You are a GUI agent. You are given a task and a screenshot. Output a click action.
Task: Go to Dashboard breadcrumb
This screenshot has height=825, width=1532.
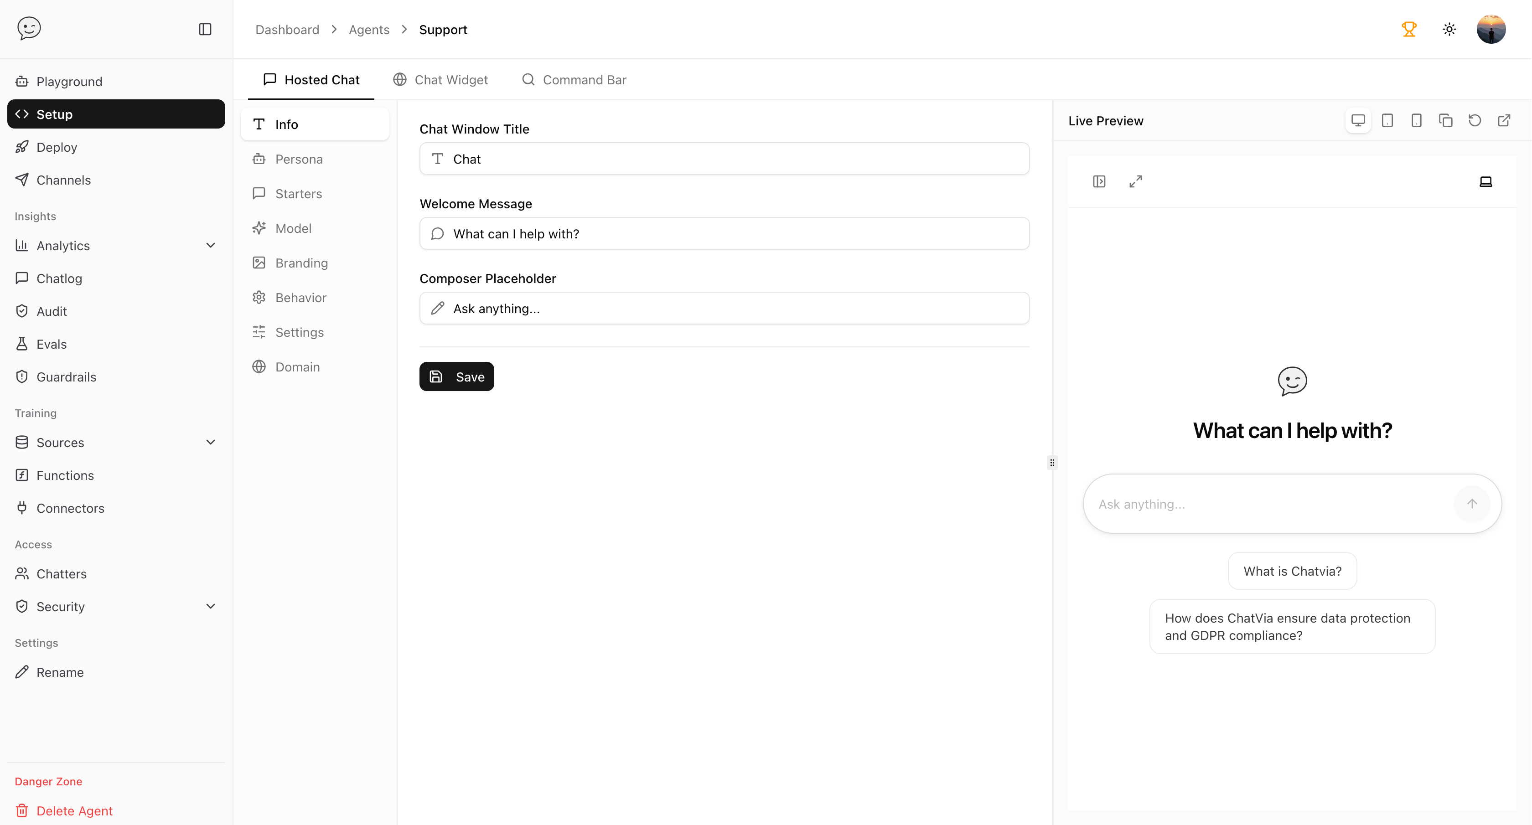[x=287, y=29]
